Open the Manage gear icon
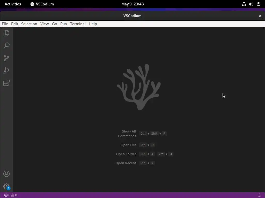The height and width of the screenshot is (198, 265). click(x=6, y=186)
